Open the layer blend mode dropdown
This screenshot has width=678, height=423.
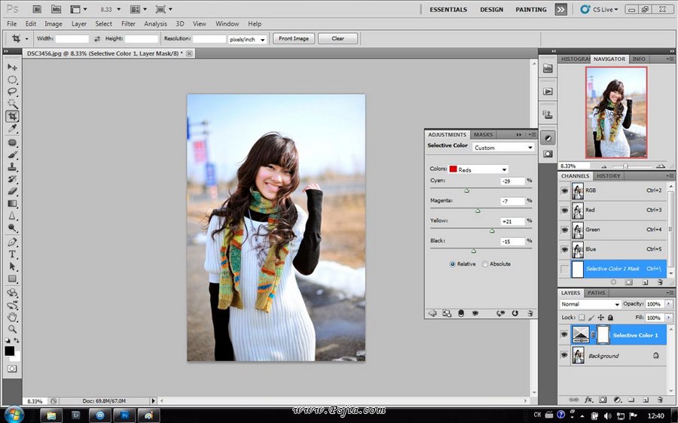click(x=591, y=304)
